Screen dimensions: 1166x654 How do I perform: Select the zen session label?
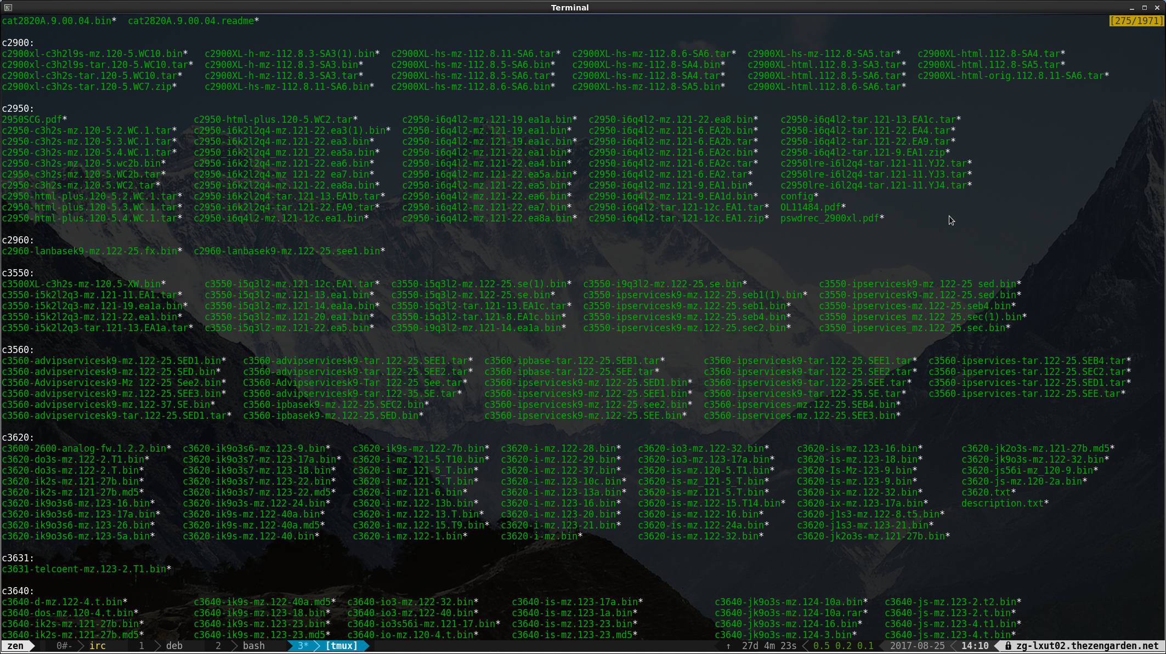[15, 646]
